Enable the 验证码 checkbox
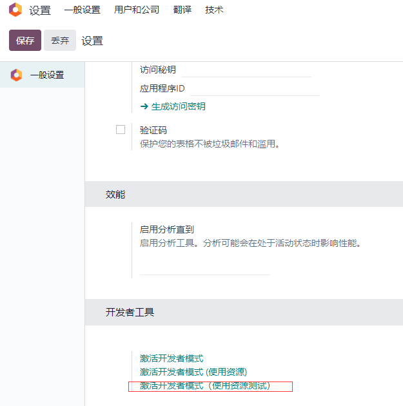This screenshot has height=406, width=403. pos(121,130)
